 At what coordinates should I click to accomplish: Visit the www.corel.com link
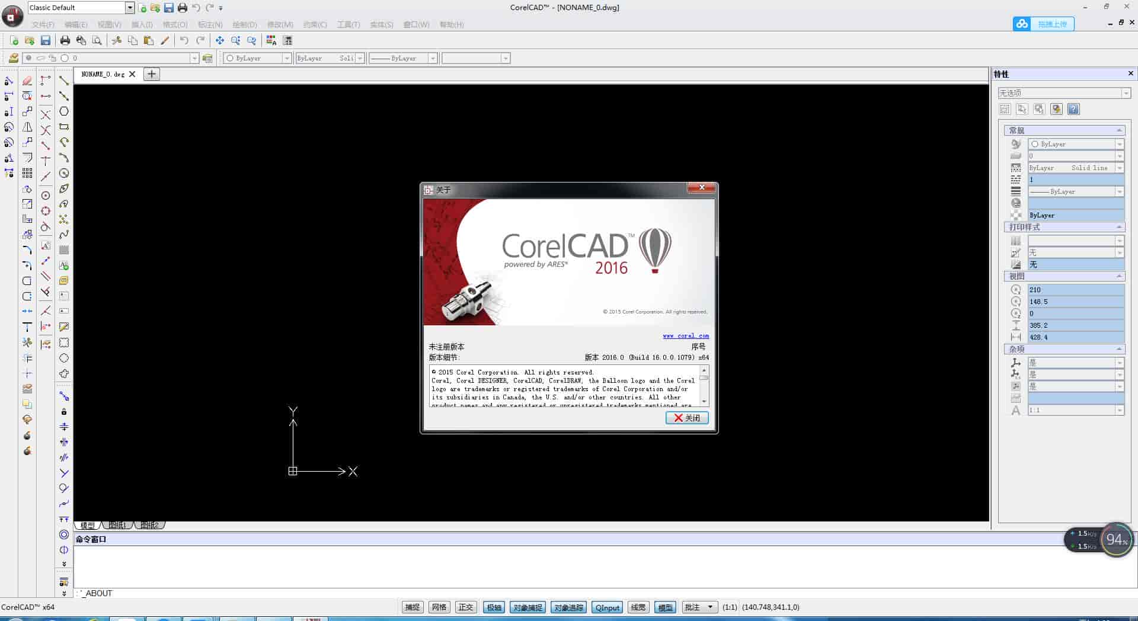[x=686, y=335]
